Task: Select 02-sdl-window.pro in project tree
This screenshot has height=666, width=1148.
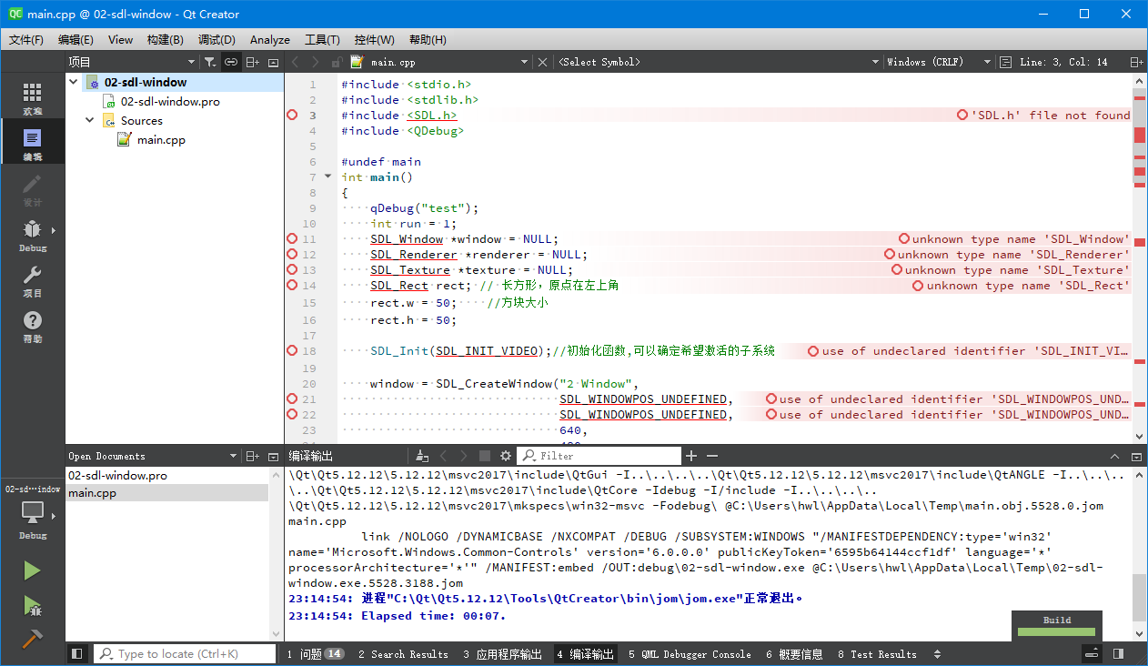Action: 170,101
